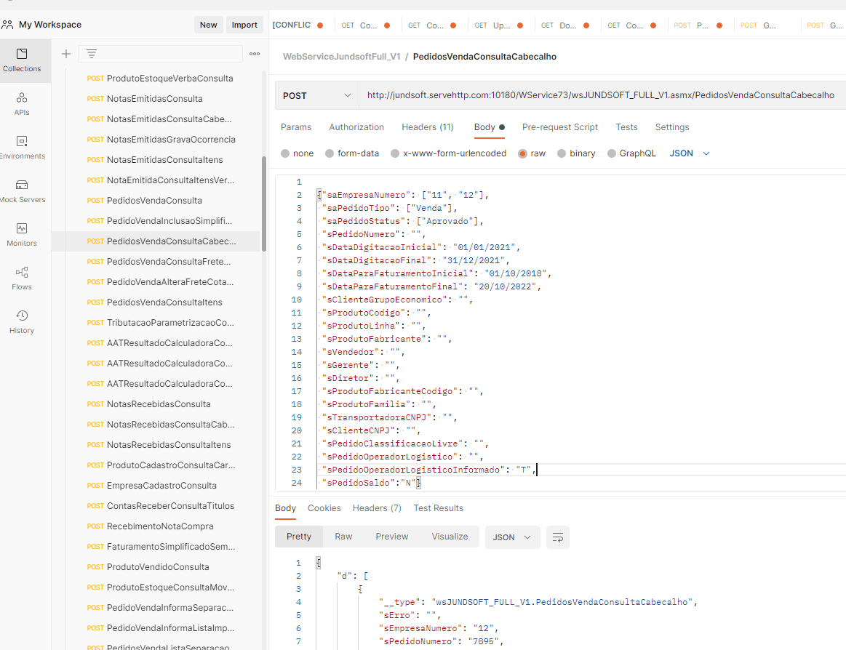Open the Flows sidebar section
The image size is (846, 650).
(22, 278)
